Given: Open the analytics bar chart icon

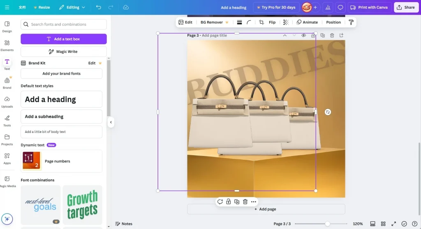Looking at the screenshot, I should tap(328, 7).
